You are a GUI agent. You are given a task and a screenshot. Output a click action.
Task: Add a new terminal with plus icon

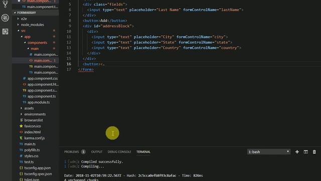pyautogui.click(x=297, y=152)
